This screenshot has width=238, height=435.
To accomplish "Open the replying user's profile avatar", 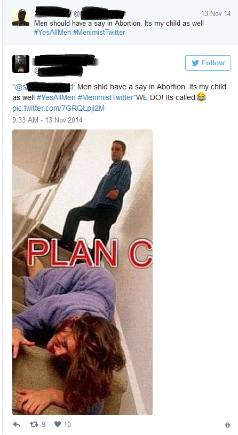I will pos(21,64).
